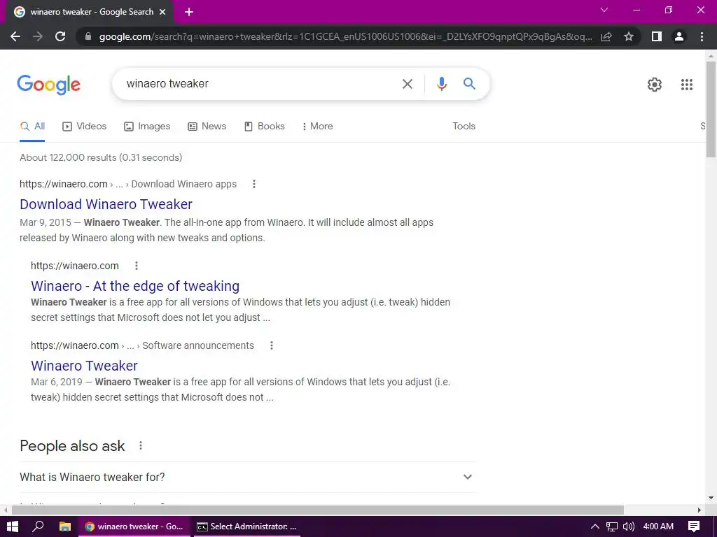The height and width of the screenshot is (537, 717).
Task: Select the All results tab
Action: tap(32, 127)
